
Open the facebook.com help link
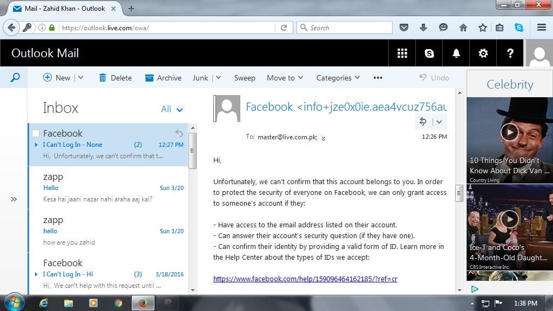click(x=306, y=279)
